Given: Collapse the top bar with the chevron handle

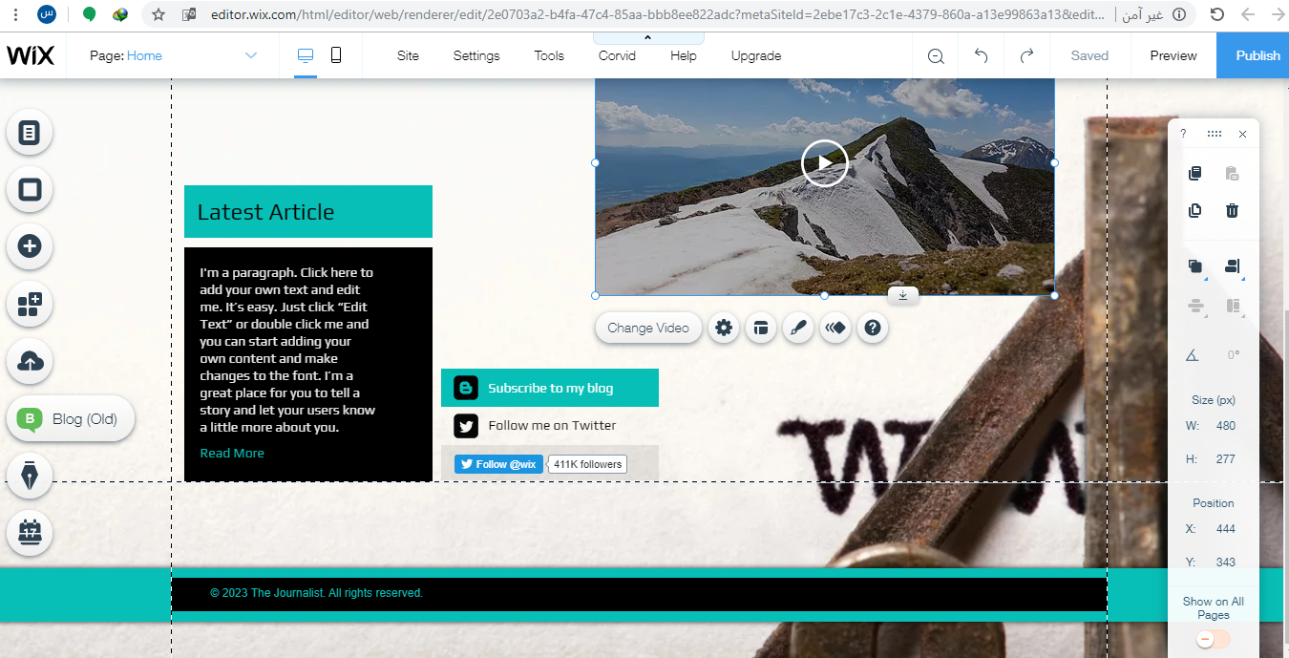Looking at the screenshot, I should 648,37.
